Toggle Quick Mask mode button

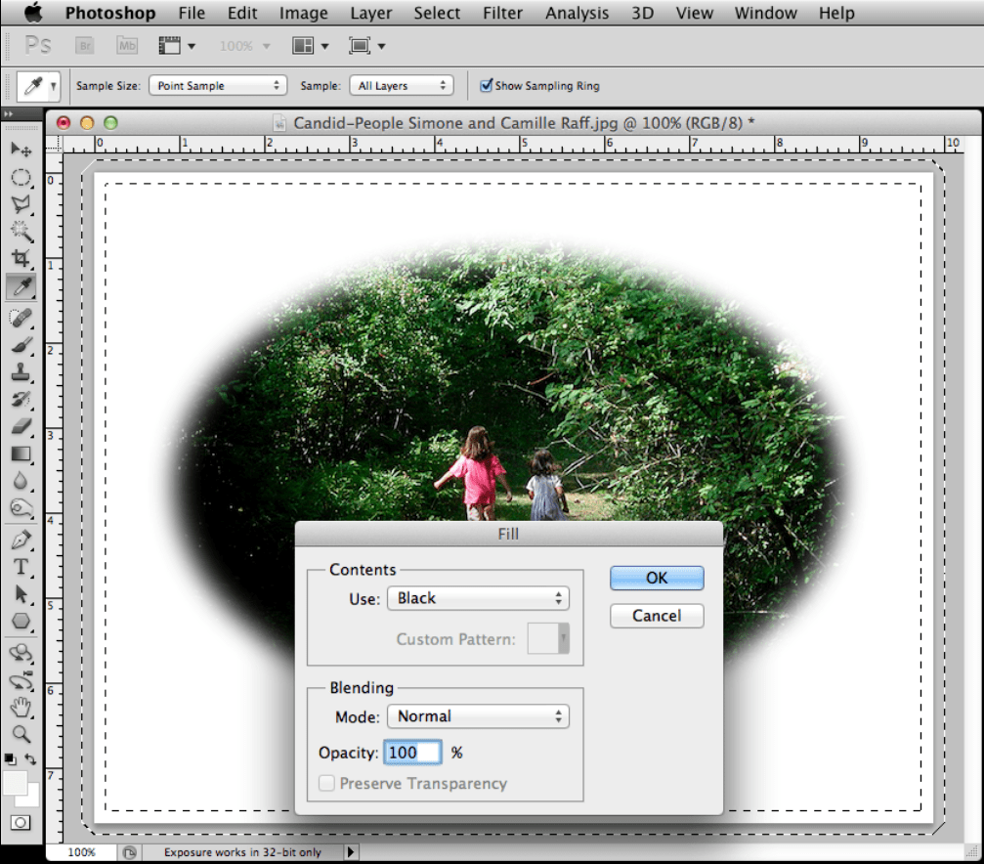click(x=21, y=823)
